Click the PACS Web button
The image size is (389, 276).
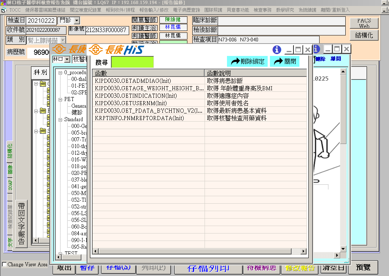(x=364, y=23)
